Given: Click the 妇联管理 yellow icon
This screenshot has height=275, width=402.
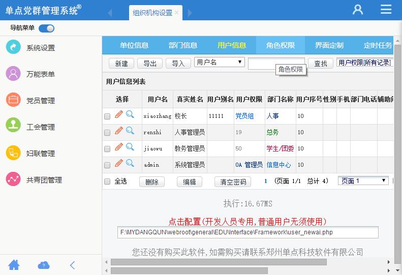Looking at the screenshot, I should [13, 152].
